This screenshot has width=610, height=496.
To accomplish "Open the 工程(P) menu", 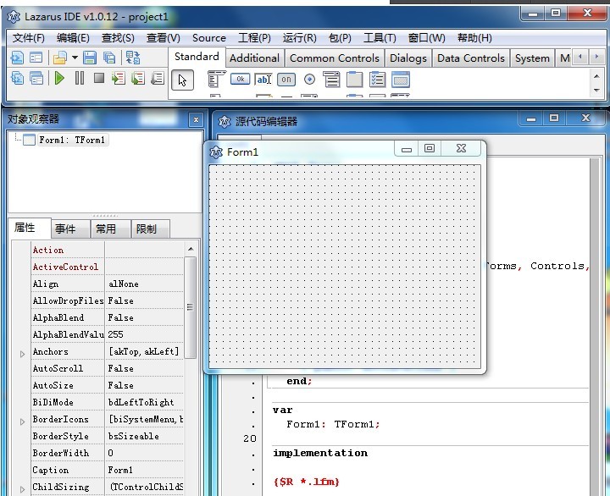I will coord(254,38).
